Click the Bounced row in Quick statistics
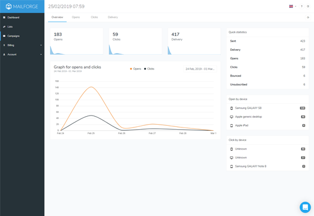 268,76
